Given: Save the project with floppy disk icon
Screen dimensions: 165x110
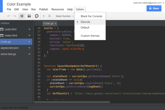Looking at the screenshot, I should tap(29, 16).
